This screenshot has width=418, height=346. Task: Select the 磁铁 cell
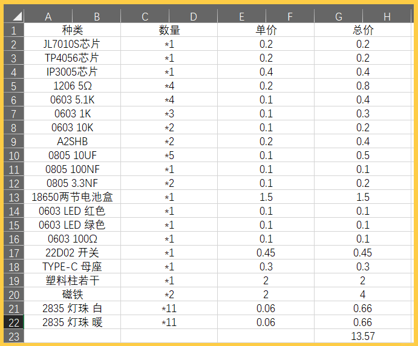click(72, 295)
